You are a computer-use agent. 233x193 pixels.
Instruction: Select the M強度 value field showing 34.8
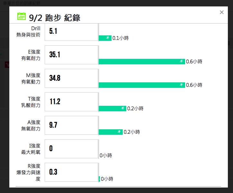[71, 78]
